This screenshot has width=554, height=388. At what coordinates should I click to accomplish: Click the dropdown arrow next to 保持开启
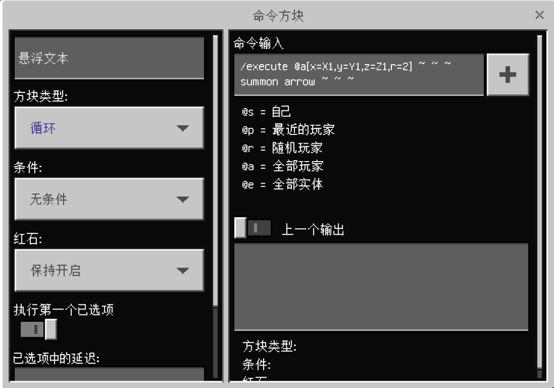[x=182, y=270]
